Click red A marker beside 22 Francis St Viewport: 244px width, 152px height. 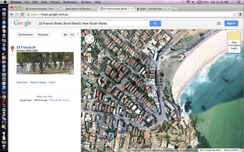click(12, 49)
